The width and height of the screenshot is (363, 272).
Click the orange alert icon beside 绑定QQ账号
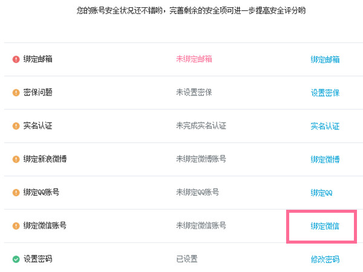click(16, 192)
